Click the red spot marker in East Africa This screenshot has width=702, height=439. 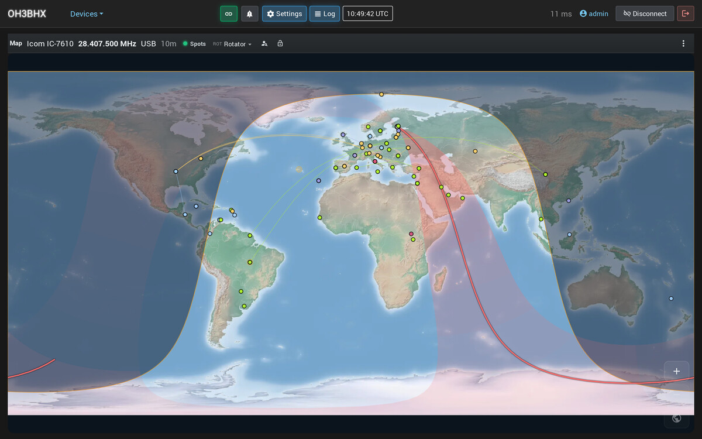[x=411, y=234]
